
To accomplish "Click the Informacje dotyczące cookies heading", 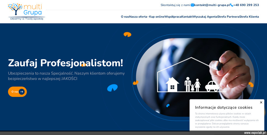I will click(x=224, y=107).
